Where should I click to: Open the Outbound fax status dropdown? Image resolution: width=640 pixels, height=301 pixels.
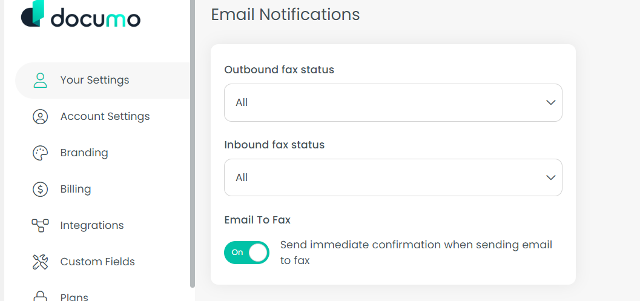point(393,102)
